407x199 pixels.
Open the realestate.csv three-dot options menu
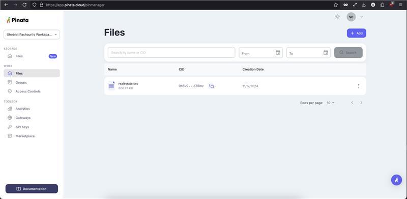pyautogui.click(x=359, y=86)
